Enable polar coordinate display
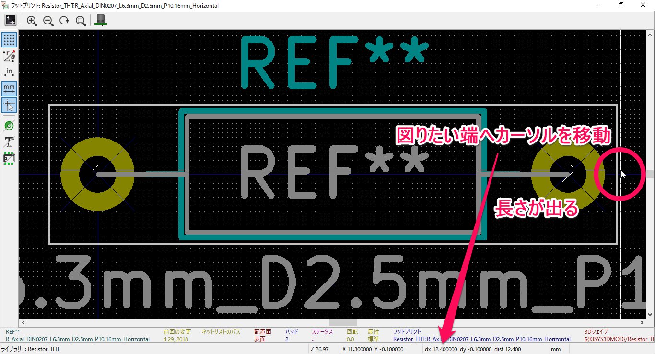The image size is (655, 354). tap(9, 56)
